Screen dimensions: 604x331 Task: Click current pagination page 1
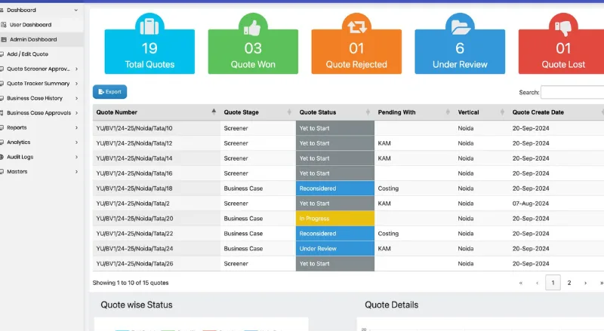pyautogui.click(x=553, y=283)
